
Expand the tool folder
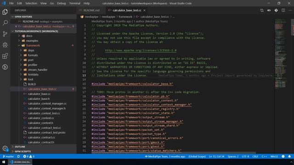pos(30,79)
